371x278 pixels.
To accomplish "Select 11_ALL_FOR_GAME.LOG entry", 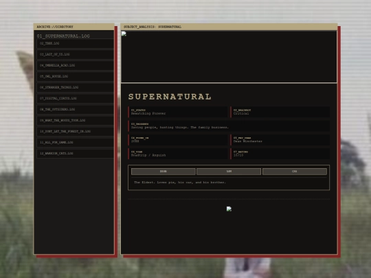I will point(76,142).
